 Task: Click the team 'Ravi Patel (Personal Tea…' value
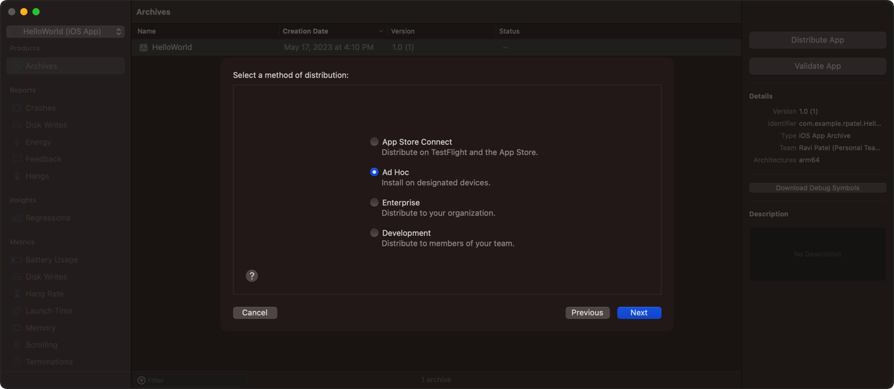(840, 148)
